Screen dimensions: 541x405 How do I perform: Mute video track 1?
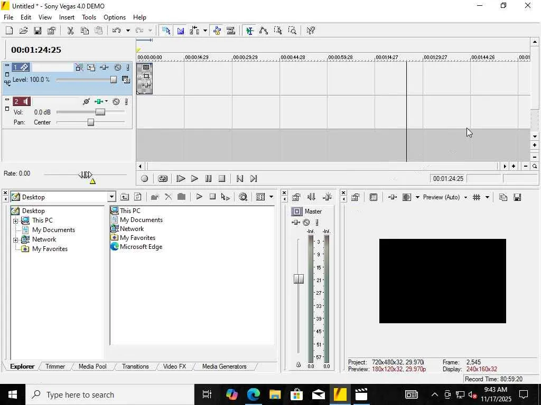[118, 67]
